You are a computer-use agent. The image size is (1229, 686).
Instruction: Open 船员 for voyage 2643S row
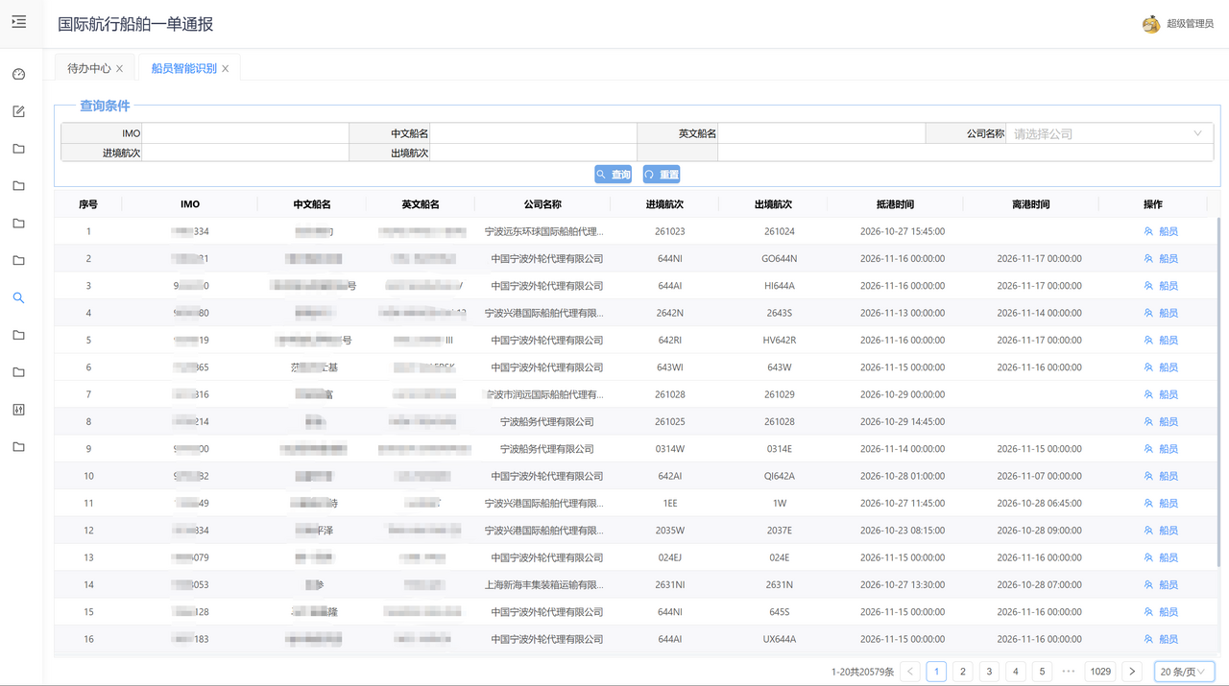tap(1161, 313)
